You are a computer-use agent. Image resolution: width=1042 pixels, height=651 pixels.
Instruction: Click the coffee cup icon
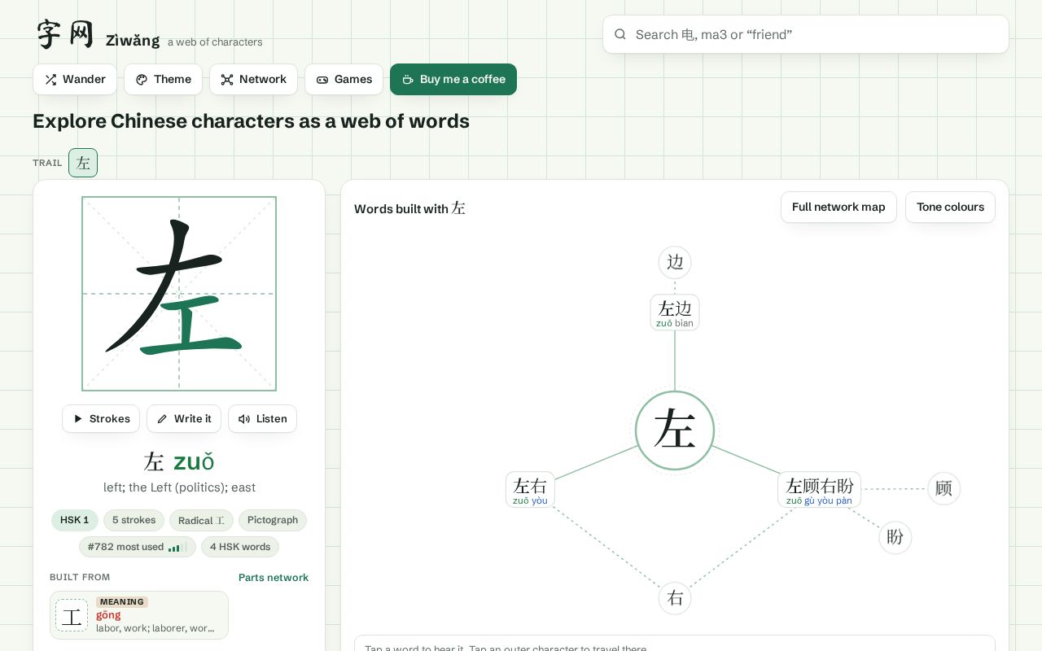[x=408, y=80]
